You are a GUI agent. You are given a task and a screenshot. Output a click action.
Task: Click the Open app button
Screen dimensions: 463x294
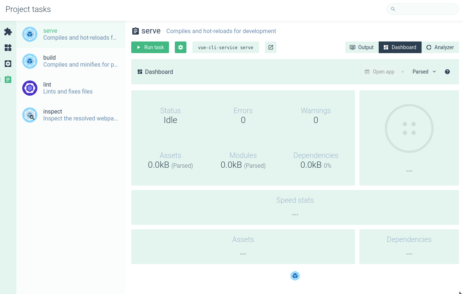pyautogui.click(x=380, y=72)
